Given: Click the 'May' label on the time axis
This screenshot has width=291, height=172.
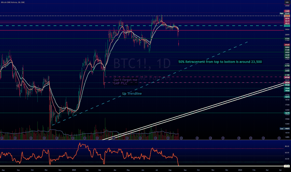Looking at the screenshot, I should pos(128,170).
